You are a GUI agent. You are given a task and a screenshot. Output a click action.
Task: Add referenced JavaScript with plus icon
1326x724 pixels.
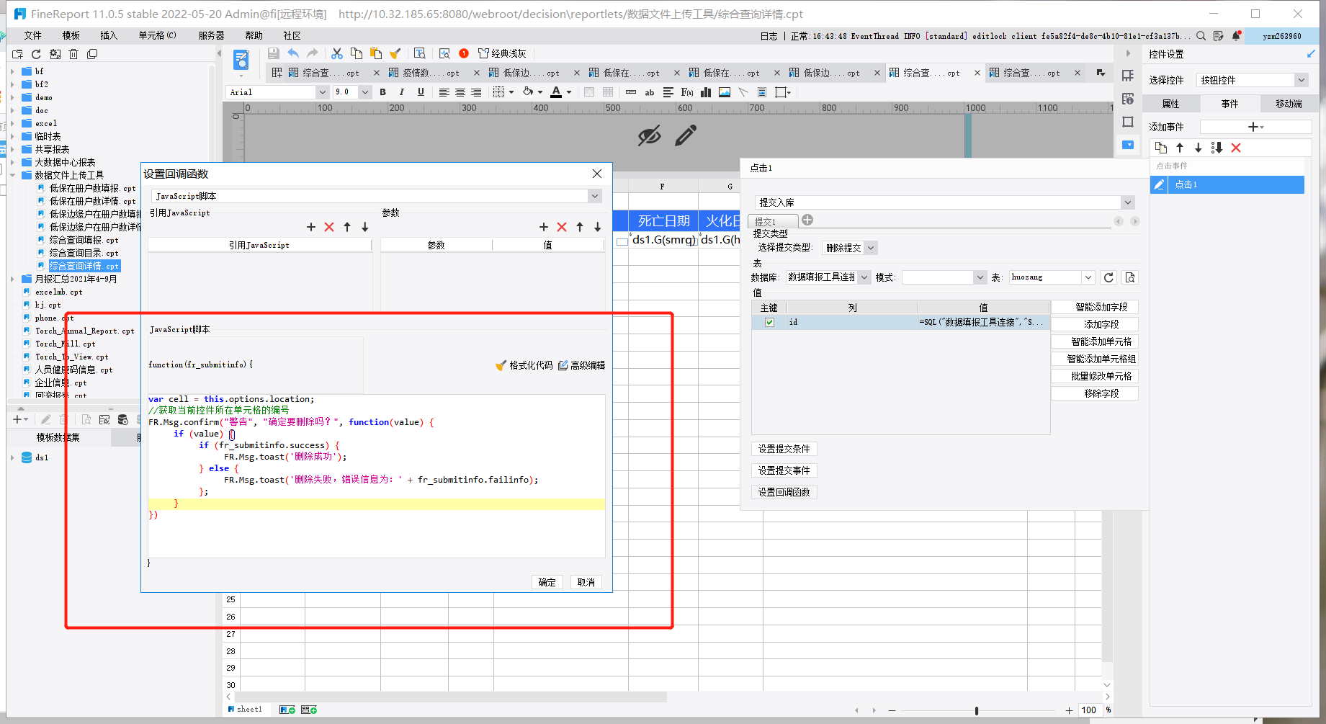[x=311, y=227]
